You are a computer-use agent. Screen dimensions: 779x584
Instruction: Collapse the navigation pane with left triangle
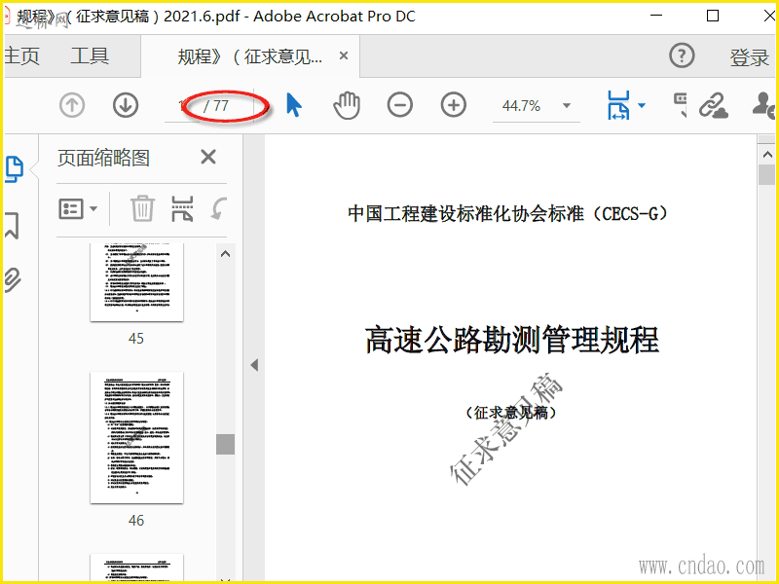click(254, 366)
